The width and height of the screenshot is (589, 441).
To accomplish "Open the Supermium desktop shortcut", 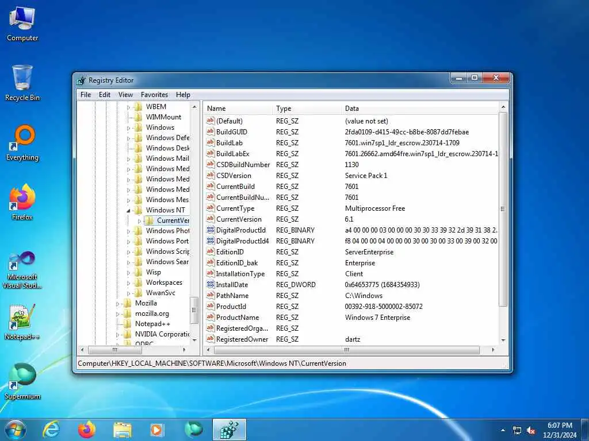I will click(22, 382).
